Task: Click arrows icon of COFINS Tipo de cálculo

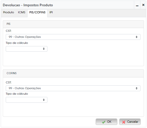Action: (44, 100)
